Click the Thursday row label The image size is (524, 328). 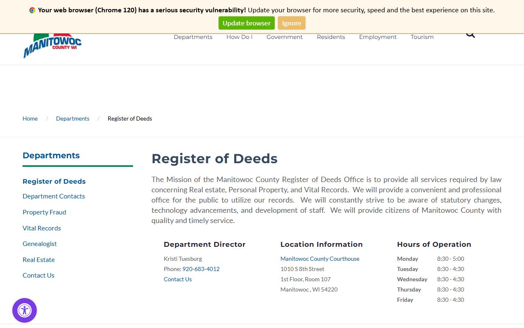[x=409, y=289]
